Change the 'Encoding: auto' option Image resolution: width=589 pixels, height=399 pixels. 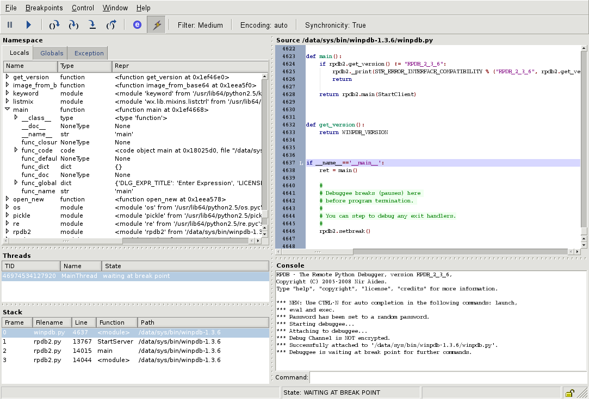pyautogui.click(x=264, y=24)
